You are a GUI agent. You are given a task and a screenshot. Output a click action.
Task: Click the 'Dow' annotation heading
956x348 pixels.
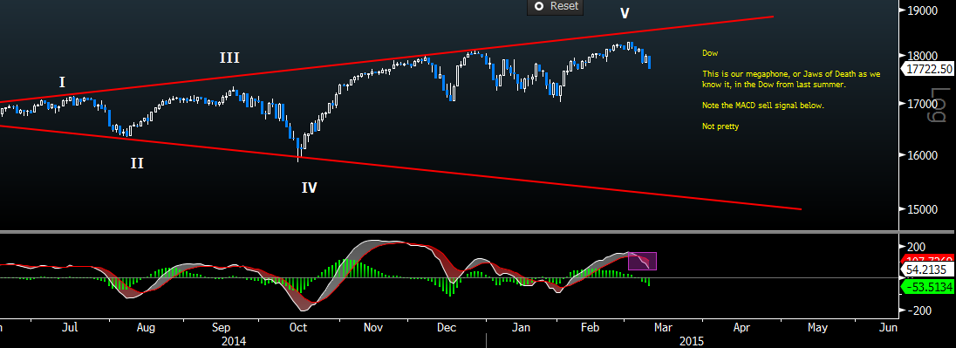(710, 53)
